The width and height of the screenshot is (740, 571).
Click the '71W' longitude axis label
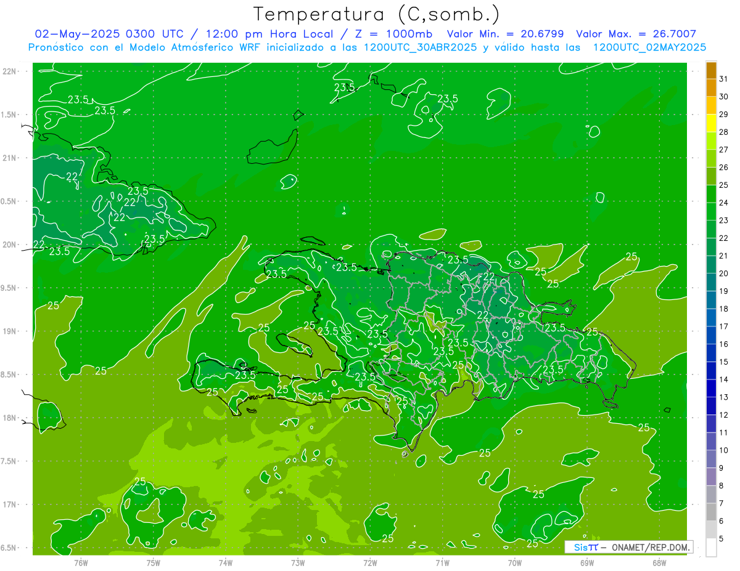(442, 562)
